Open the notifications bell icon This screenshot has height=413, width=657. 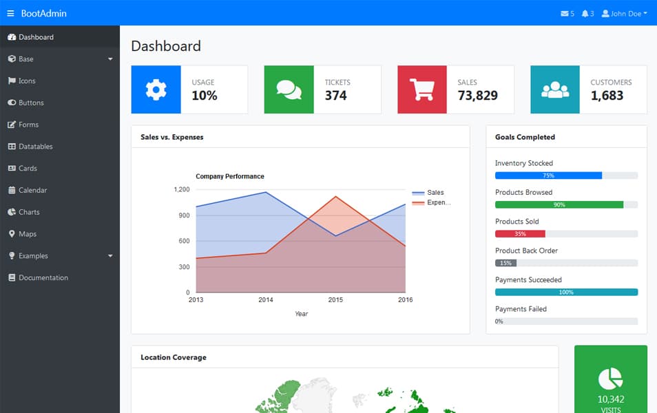[585, 13]
